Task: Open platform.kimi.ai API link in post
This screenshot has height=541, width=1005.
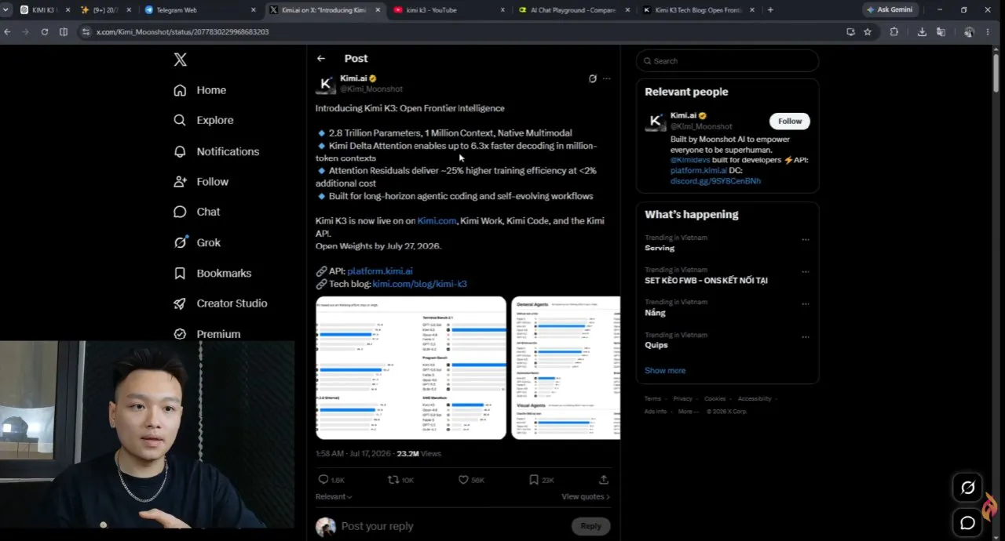Action: (x=380, y=271)
